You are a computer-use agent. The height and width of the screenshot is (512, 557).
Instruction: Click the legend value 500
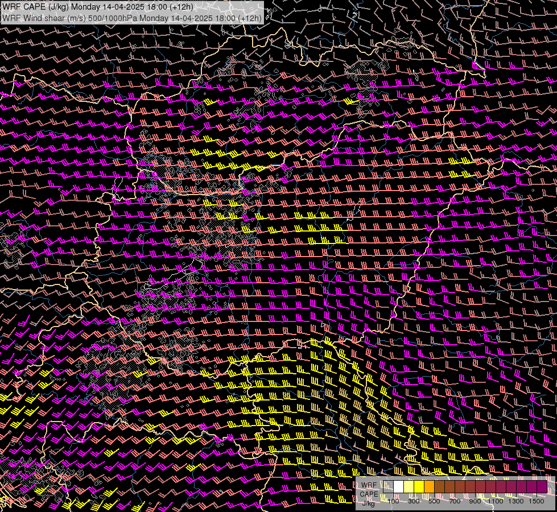(434, 501)
